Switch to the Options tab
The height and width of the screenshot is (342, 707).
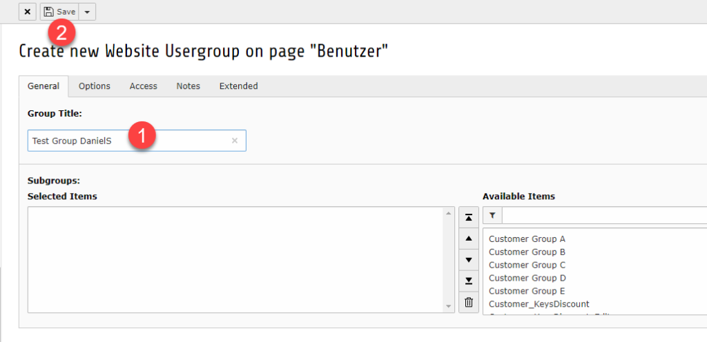click(x=95, y=86)
